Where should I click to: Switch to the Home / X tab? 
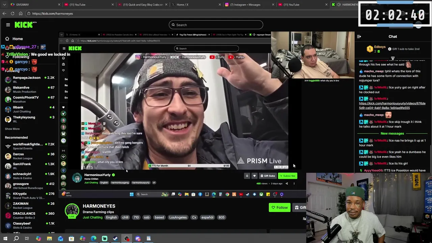197,4
